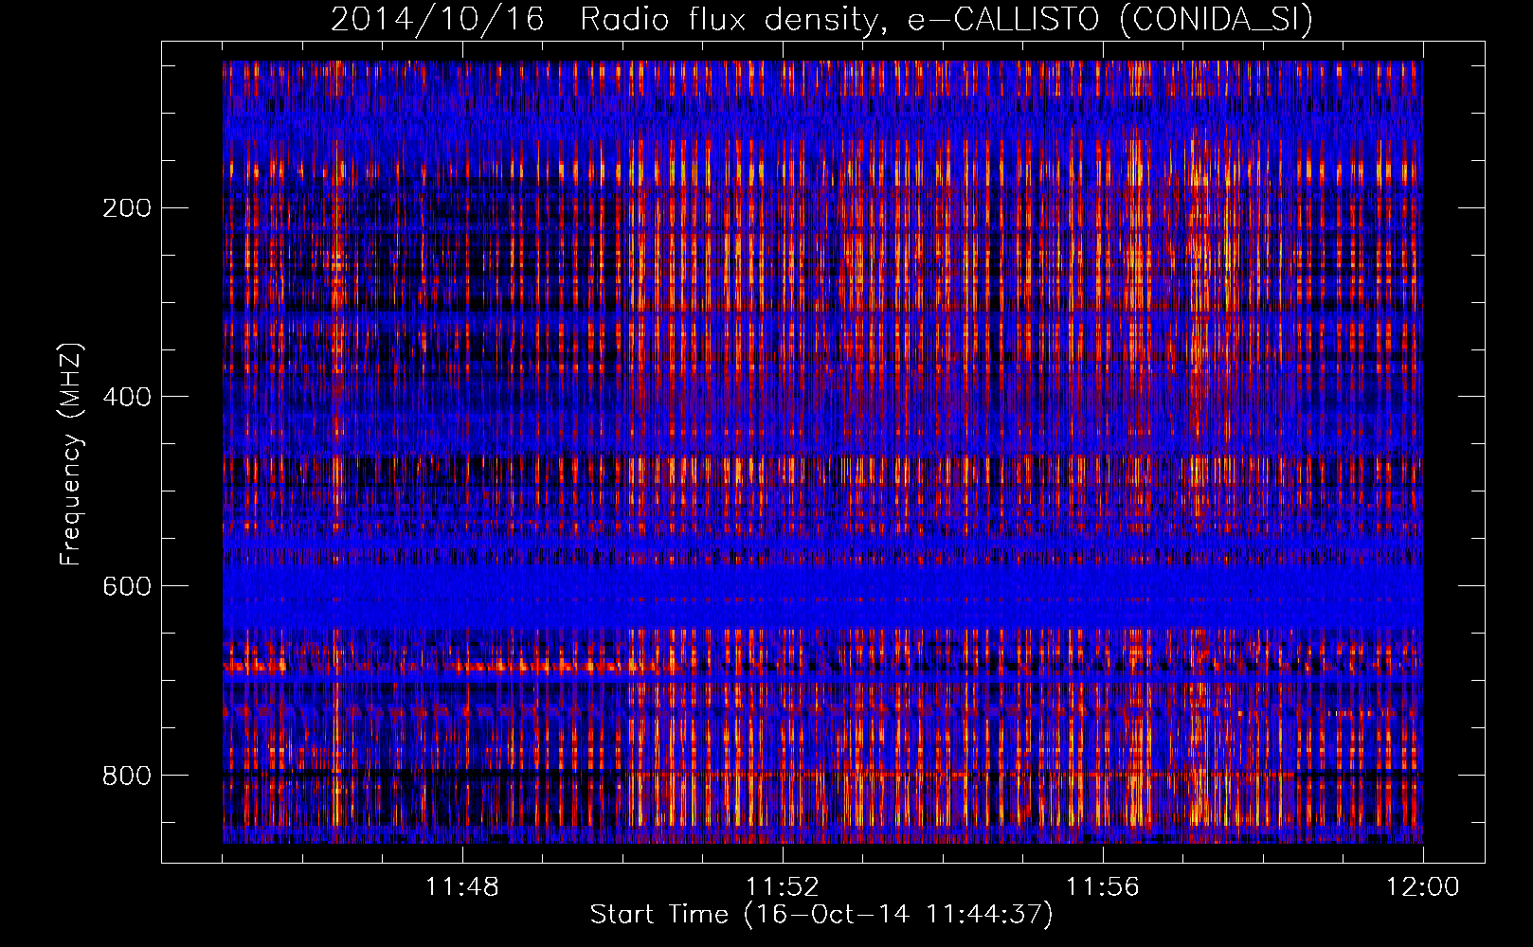The height and width of the screenshot is (947, 1533).
Task: Click the 400 frequency tick label
Action: click(127, 397)
